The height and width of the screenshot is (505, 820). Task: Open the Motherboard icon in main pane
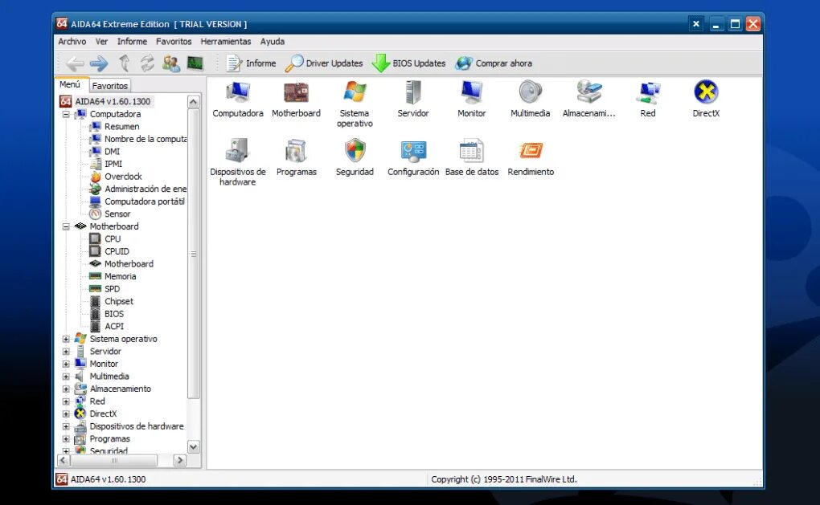pyautogui.click(x=296, y=93)
